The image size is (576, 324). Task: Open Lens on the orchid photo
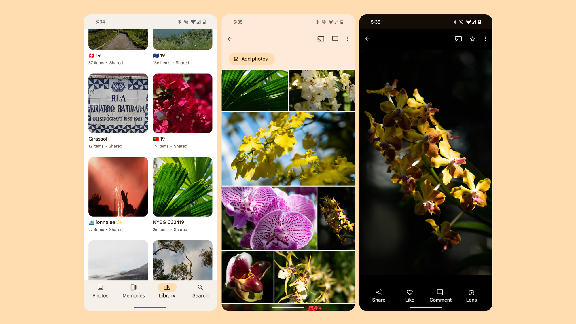click(x=471, y=295)
